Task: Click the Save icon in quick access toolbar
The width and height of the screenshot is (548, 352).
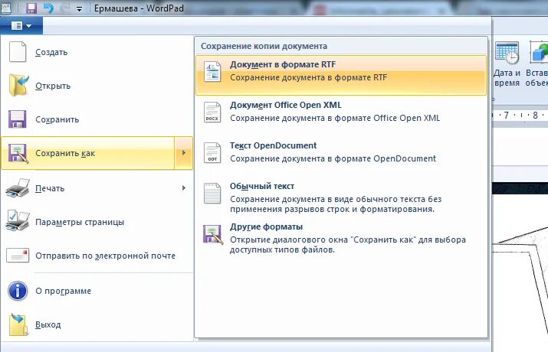Action: pos(31,8)
